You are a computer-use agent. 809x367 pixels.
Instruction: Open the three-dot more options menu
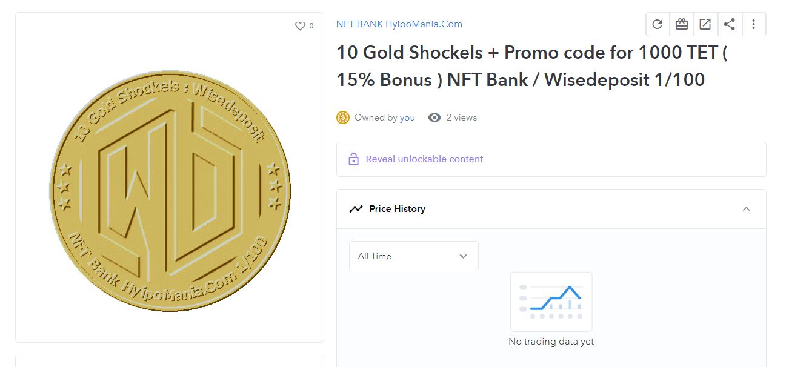click(x=753, y=24)
